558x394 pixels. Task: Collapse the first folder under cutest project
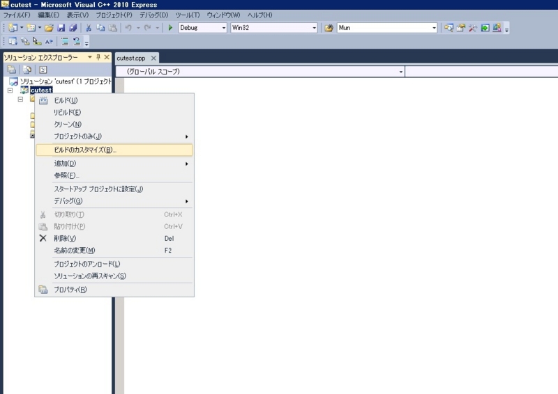tap(21, 99)
